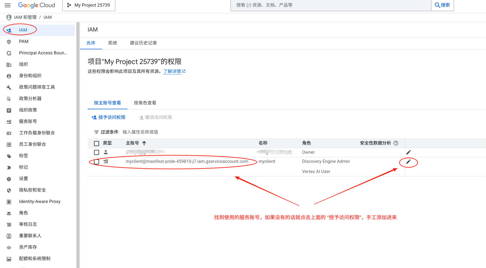Click the IAM shield icon in breadcrumb
This screenshot has width=486, height=268.
(9, 17)
